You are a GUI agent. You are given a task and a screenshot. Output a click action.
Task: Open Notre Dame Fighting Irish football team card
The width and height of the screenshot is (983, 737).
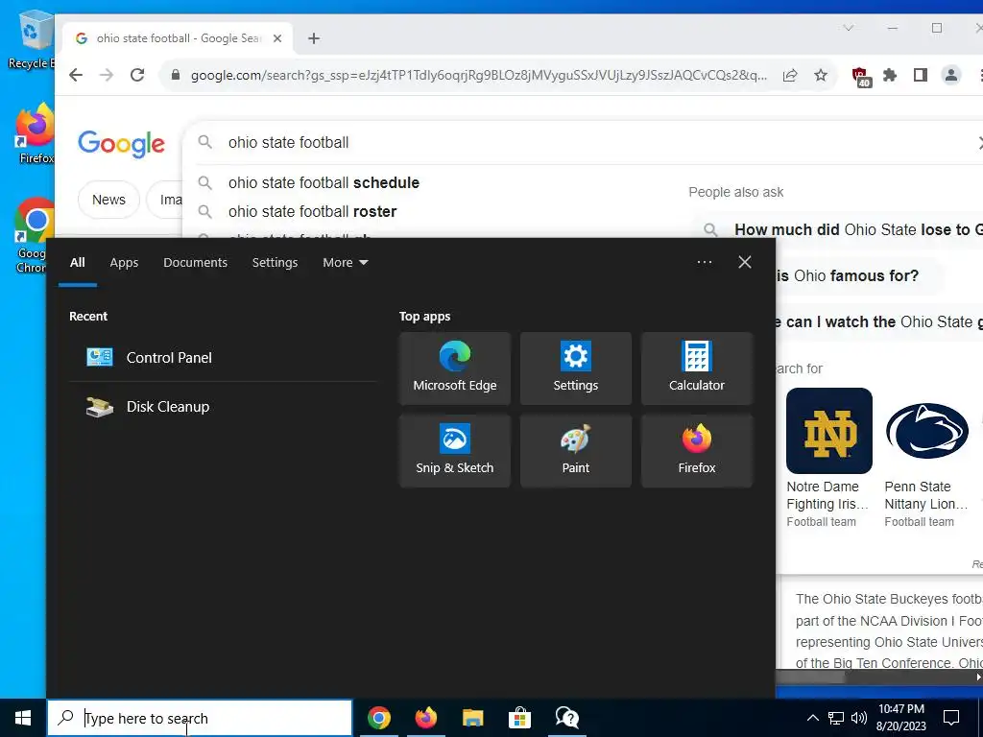click(828, 458)
